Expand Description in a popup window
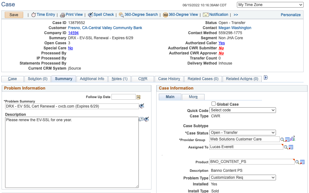 [141, 119]
